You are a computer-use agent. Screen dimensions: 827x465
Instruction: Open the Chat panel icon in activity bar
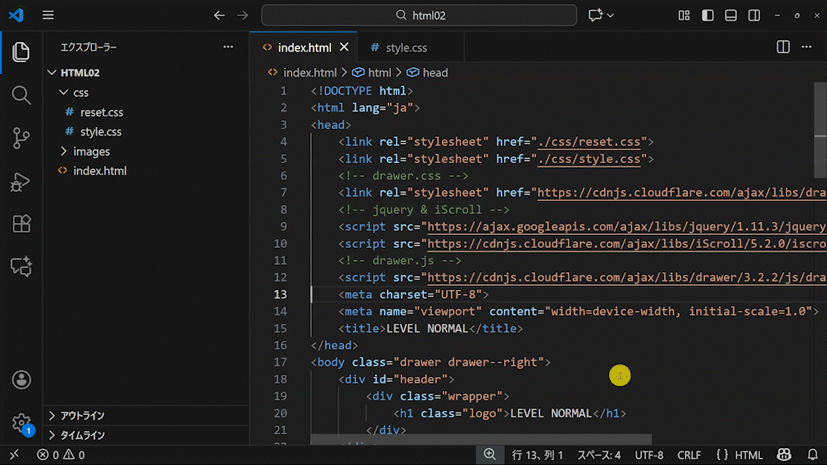(21, 267)
